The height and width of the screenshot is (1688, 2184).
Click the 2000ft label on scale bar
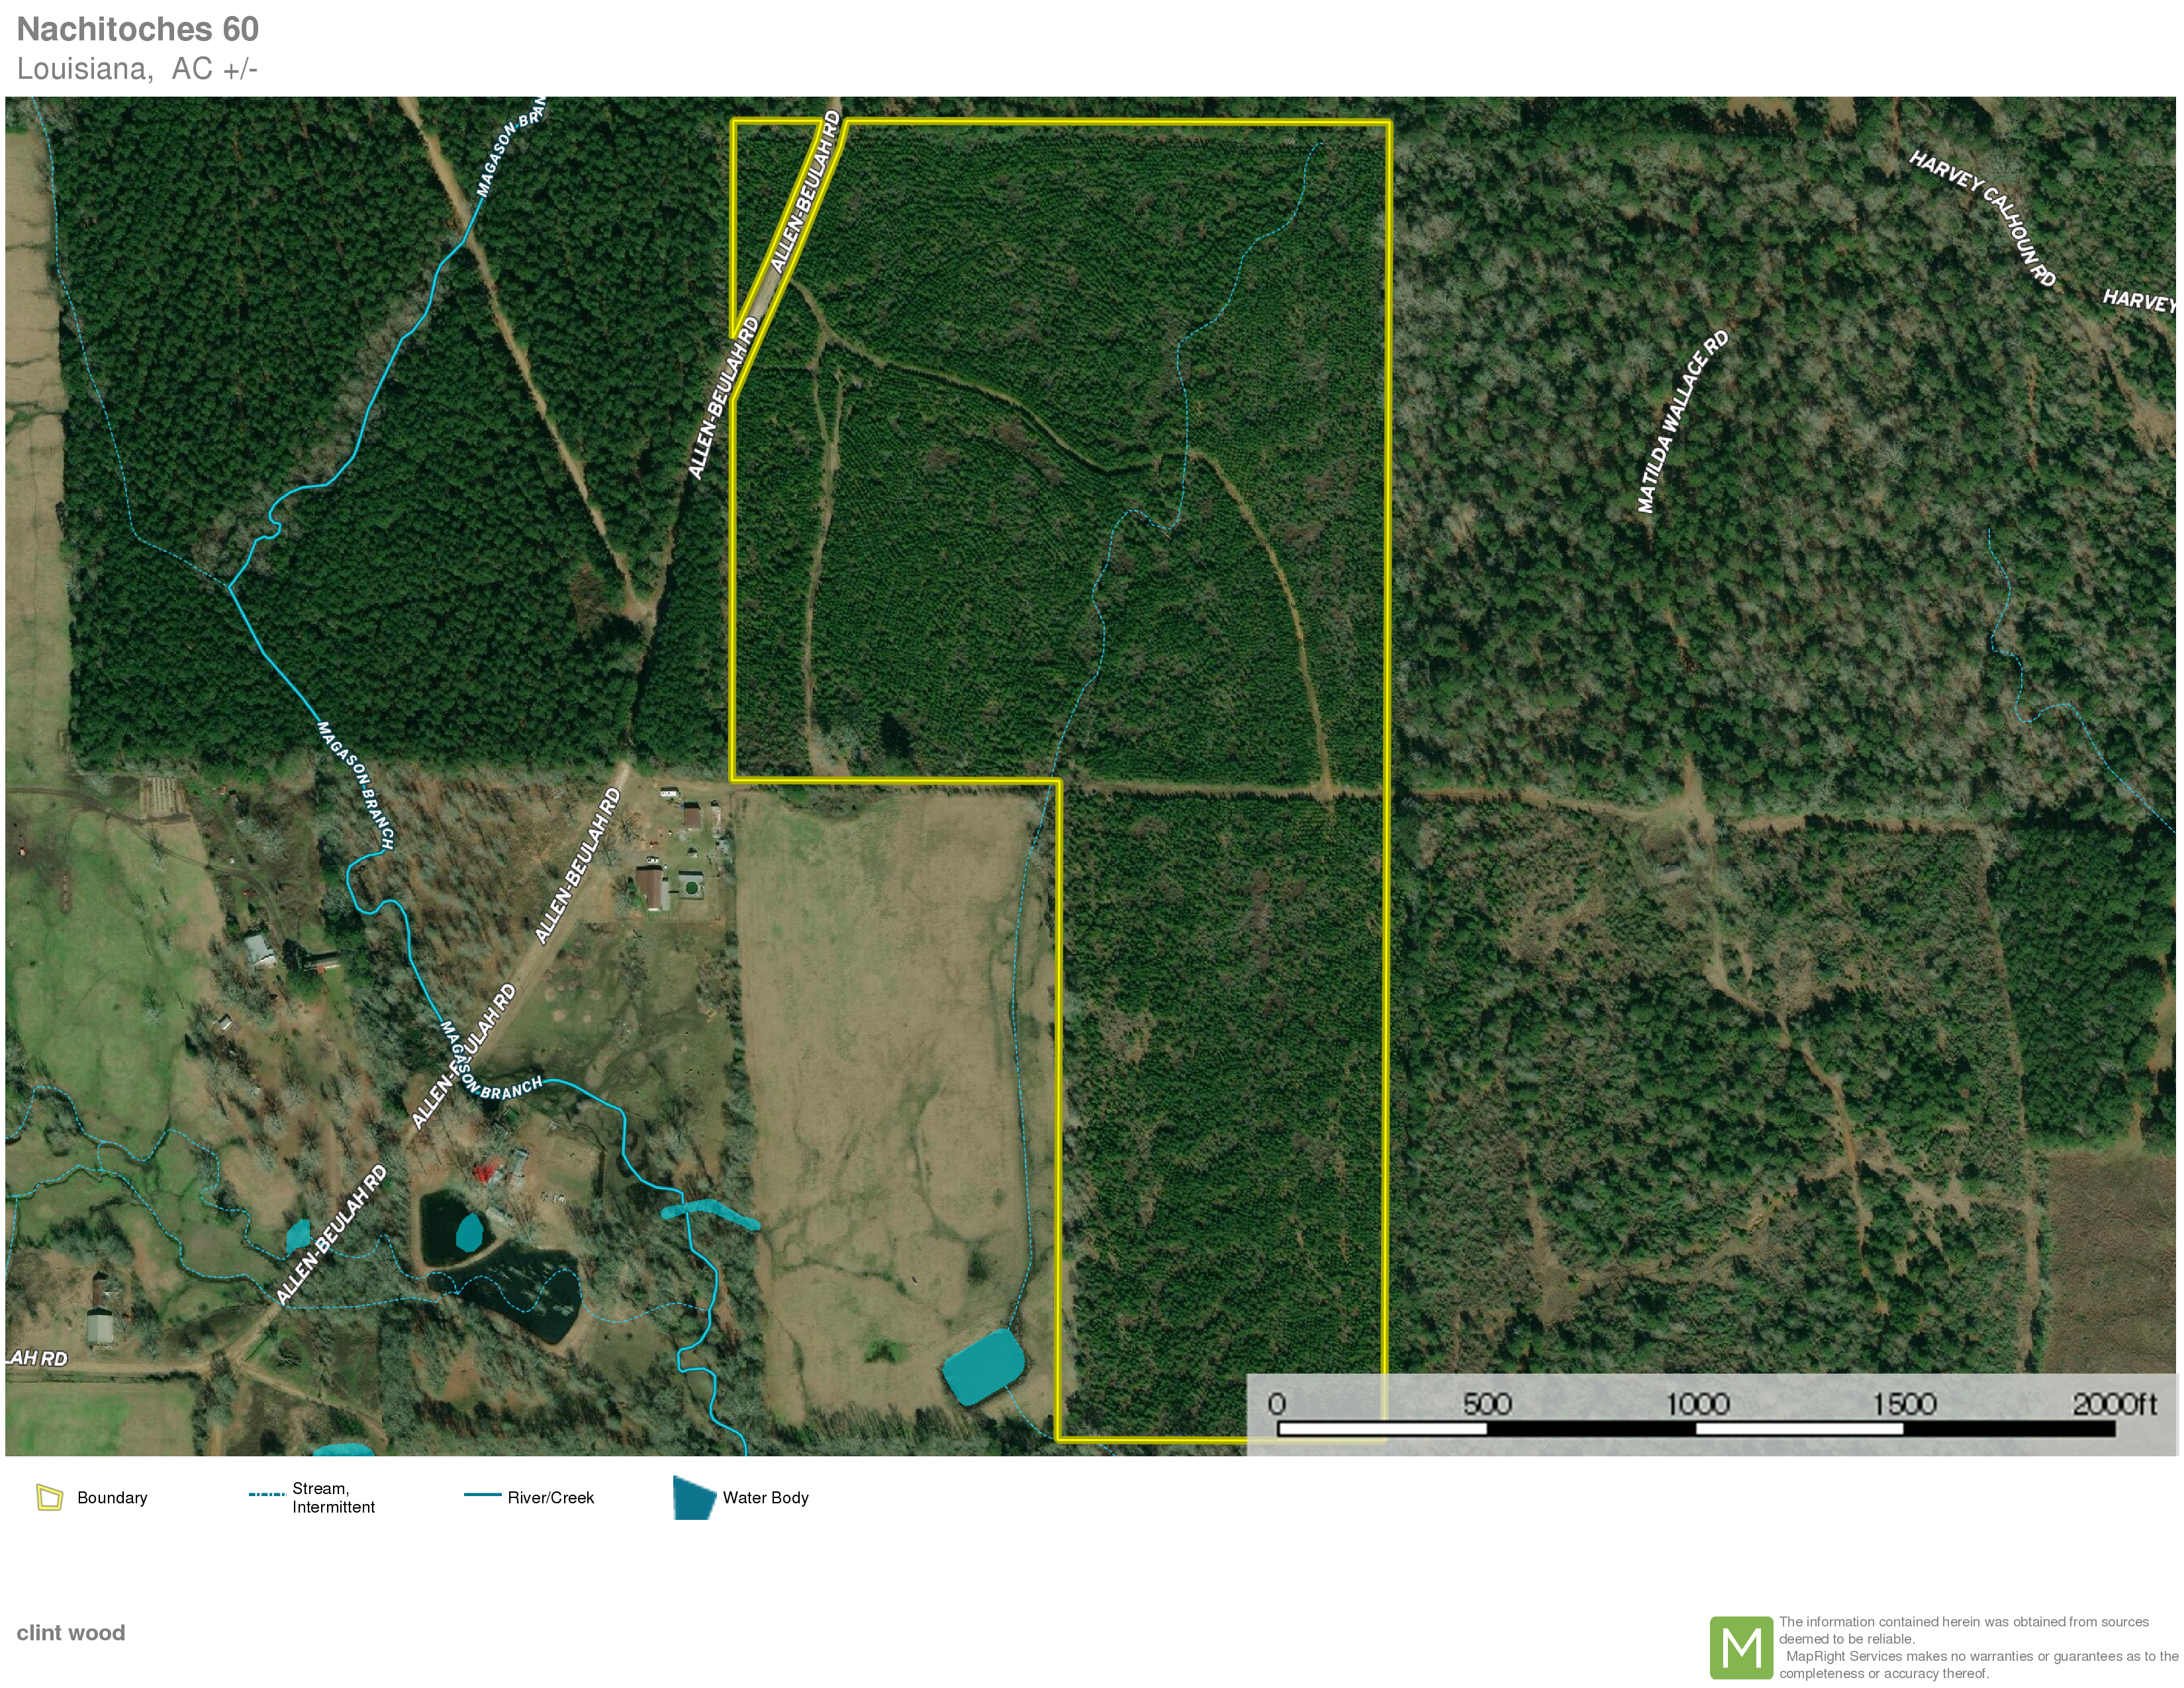coord(2114,1404)
